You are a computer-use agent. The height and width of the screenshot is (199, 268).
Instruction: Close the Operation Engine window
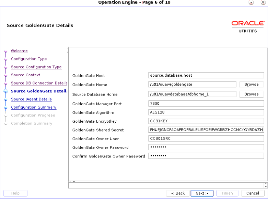pos(263,2)
